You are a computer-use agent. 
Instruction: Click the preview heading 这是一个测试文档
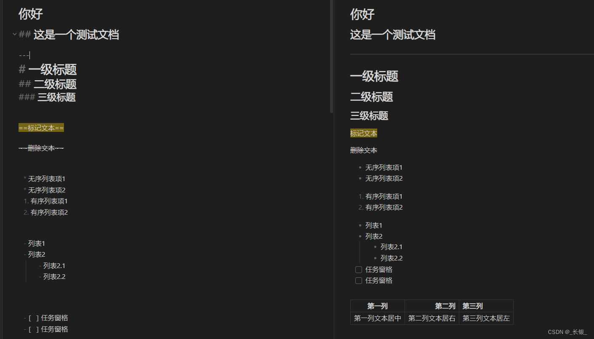click(x=393, y=34)
